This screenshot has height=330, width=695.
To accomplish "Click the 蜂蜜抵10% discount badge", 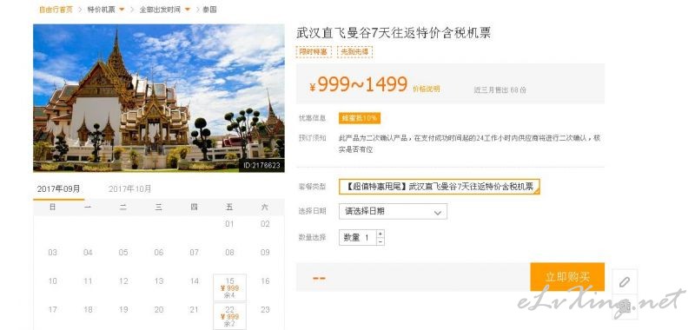I will point(360,118).
